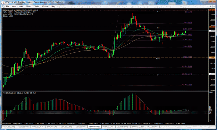217x130 pixels.
Task: Click the S1 support level label
Action: pyautogui.click(x=158, y=75)
